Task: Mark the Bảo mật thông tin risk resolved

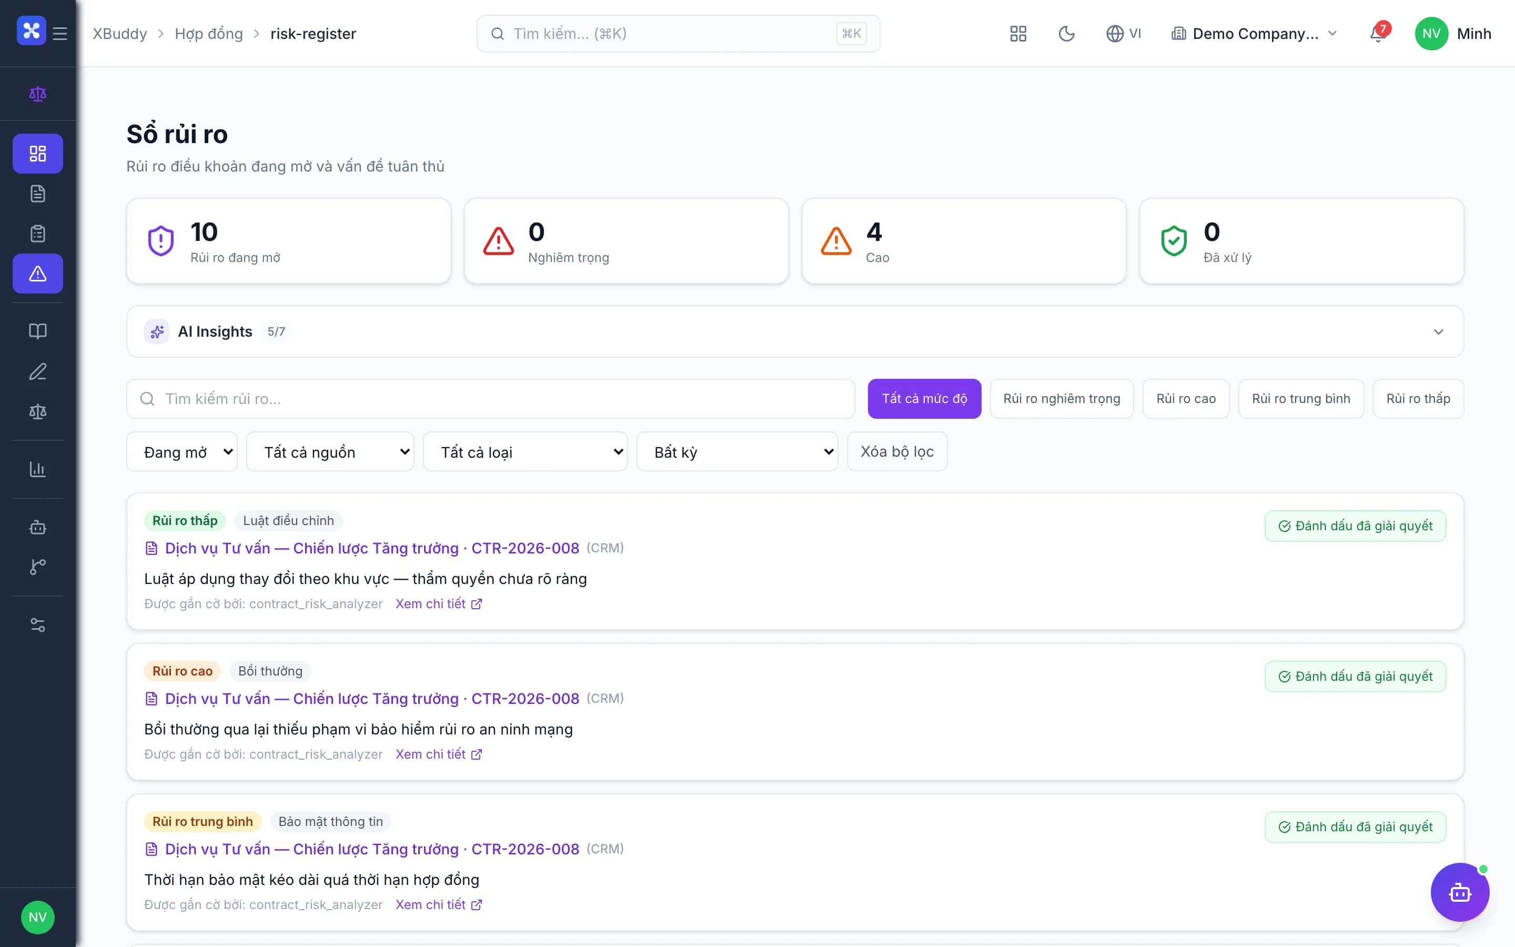Action: pos(1355,827)
